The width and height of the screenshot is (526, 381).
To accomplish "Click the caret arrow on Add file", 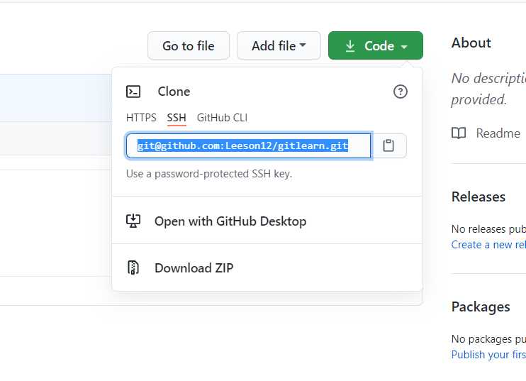I will pyautogui.click(x=303, y=45).
